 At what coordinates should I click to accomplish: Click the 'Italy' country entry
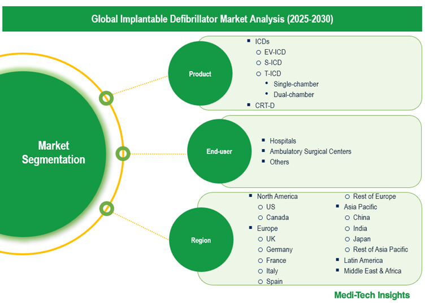[272, 271]
